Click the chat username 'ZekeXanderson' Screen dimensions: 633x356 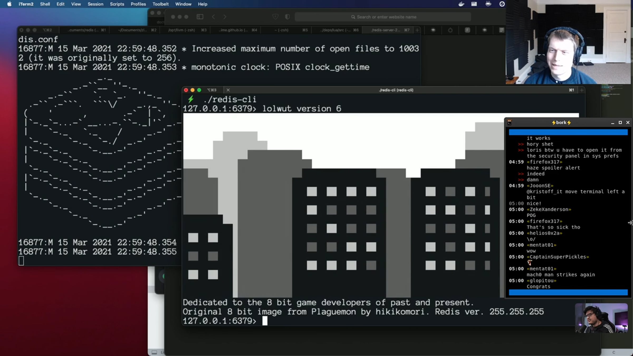tap(549, 210)
